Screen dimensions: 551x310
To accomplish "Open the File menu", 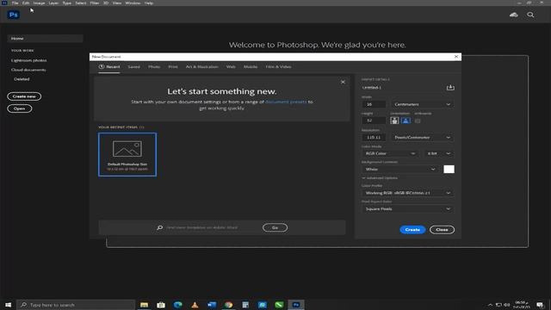I will coord(15,3).
